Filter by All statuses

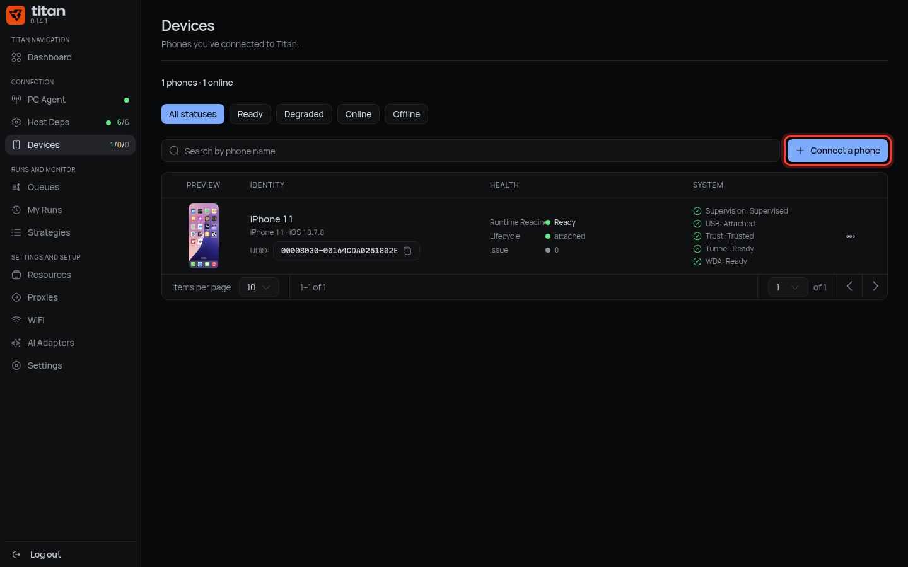pyautogui.click(x=193, y=114)
